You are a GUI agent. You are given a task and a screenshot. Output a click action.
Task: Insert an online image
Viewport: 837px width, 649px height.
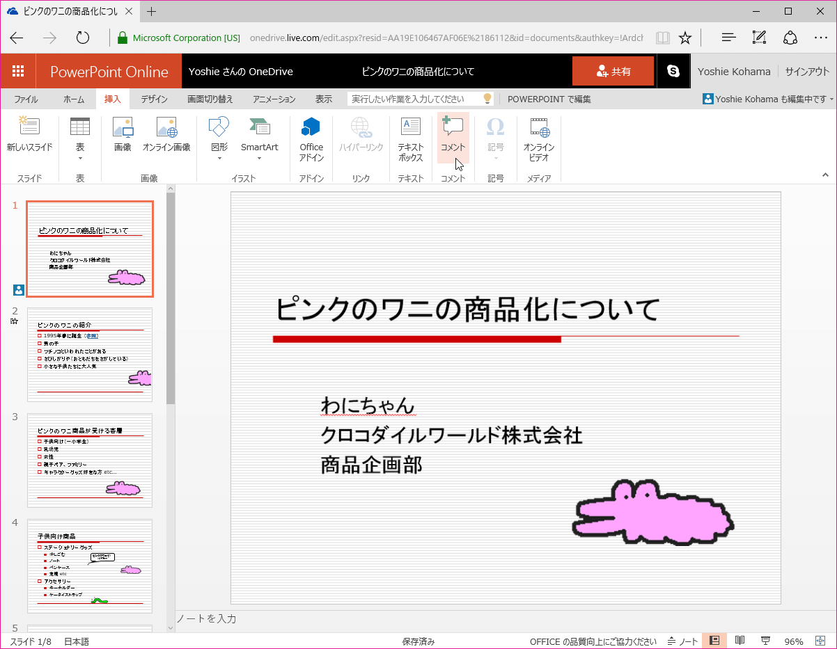pos(166,134)
